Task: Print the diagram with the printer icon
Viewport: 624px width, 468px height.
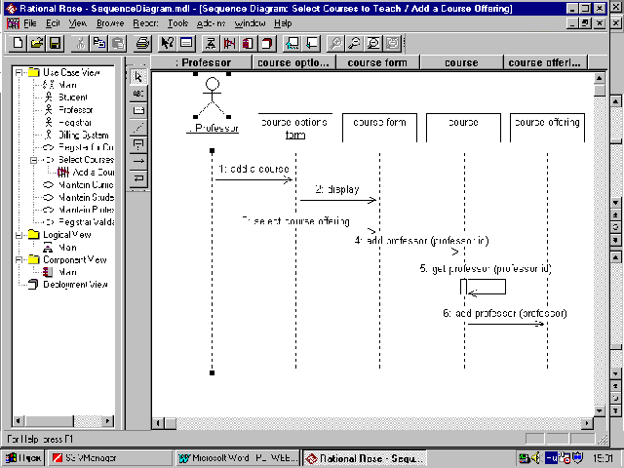Action: [142, 43]
